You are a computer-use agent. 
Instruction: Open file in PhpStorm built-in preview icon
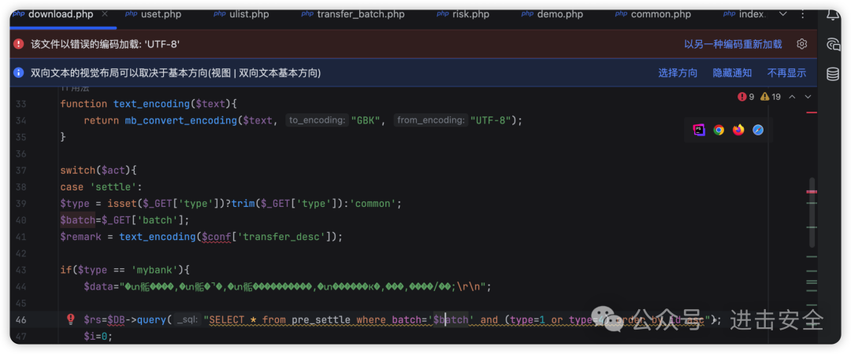699,130
